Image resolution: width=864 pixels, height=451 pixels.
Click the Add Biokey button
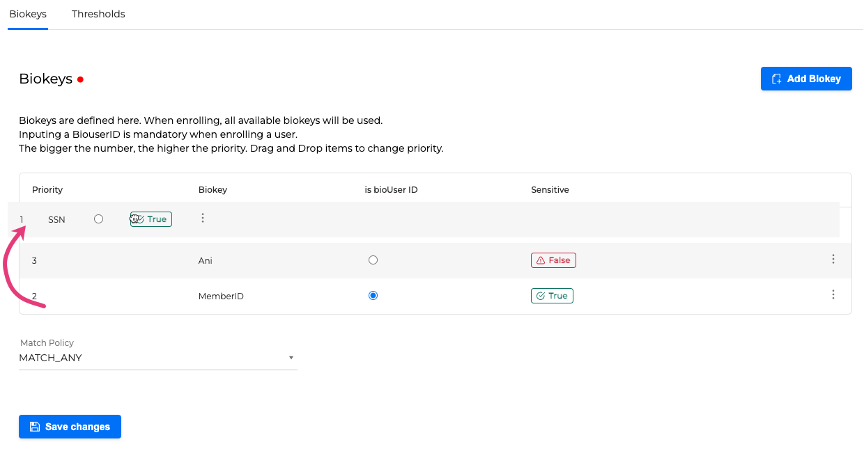[805, 79]
